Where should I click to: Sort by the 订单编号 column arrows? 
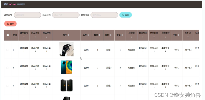coord(24,37)
